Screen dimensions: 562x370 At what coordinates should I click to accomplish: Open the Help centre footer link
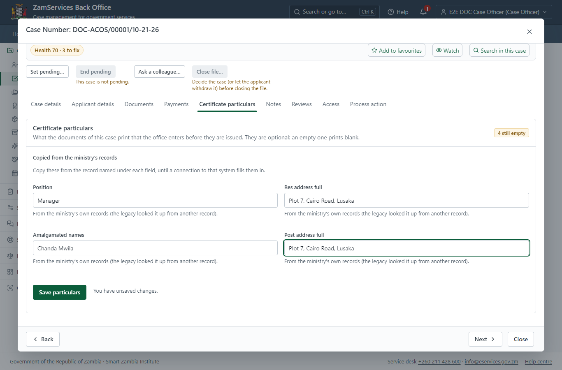coord(539,362)
